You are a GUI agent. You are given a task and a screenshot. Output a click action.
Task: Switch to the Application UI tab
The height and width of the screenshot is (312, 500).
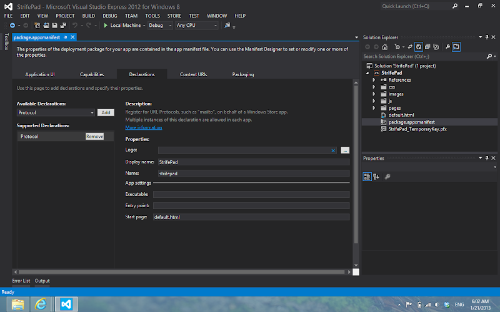(40, 74)
